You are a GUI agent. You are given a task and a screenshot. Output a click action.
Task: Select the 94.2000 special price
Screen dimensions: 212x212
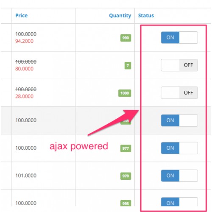coord(24,41)
